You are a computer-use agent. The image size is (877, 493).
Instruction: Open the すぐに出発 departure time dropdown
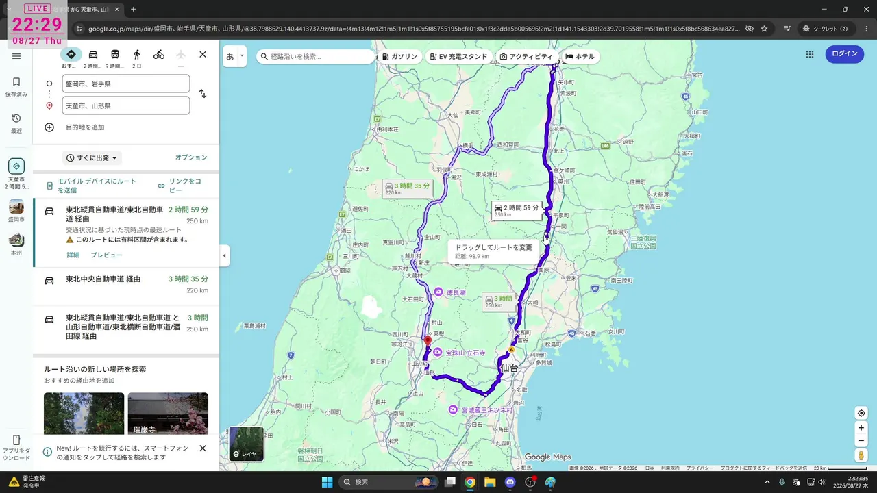point(92,158)
